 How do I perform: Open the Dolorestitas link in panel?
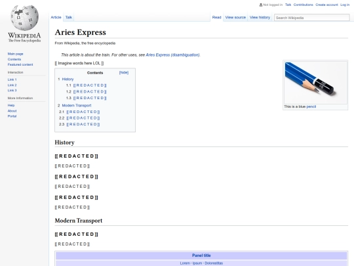tap(214, 263)
